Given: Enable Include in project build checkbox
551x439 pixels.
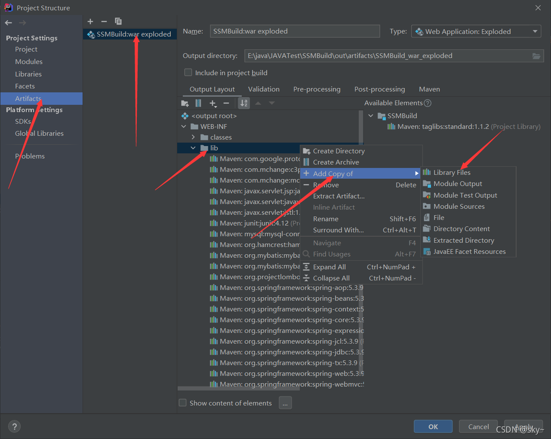Looking at the screenshot, I should [188, 73].
